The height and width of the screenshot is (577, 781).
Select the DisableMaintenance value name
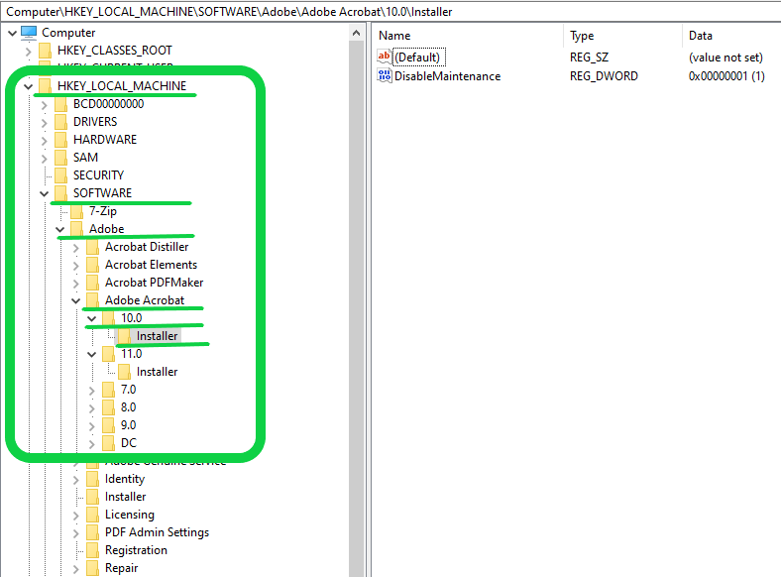tap(447, 76)
